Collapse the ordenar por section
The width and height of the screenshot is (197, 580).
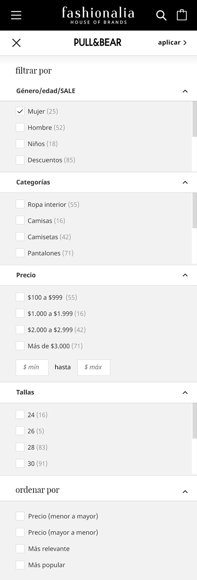coord(185,492)
